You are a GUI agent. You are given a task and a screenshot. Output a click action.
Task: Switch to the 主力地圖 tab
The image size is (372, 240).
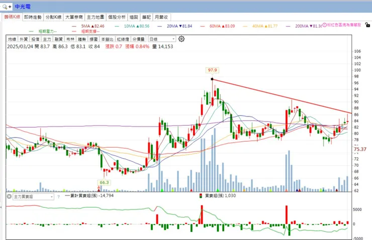(96, 17)
